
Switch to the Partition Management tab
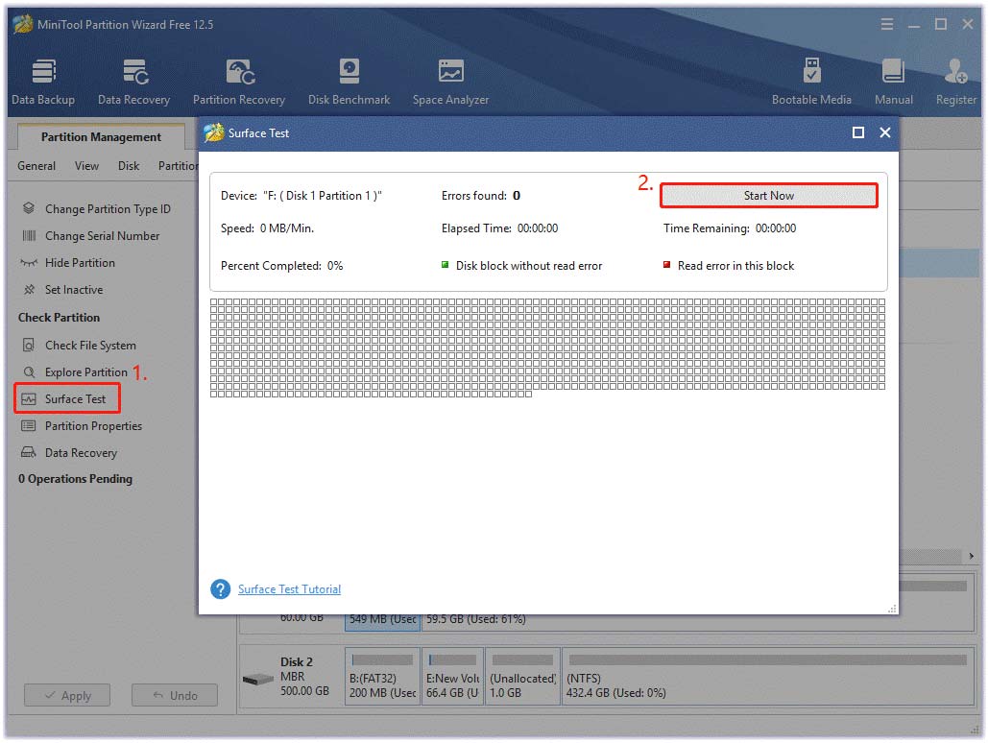click(100, 136)
